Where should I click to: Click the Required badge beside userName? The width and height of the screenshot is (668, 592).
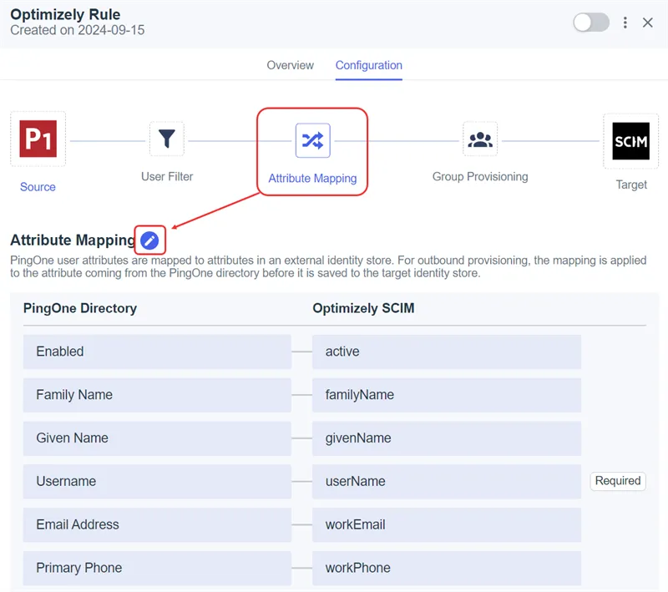click(618, 481)
